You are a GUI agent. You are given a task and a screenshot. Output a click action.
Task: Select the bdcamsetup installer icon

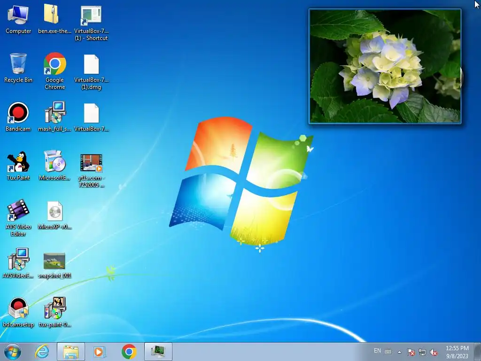point(18,312)
